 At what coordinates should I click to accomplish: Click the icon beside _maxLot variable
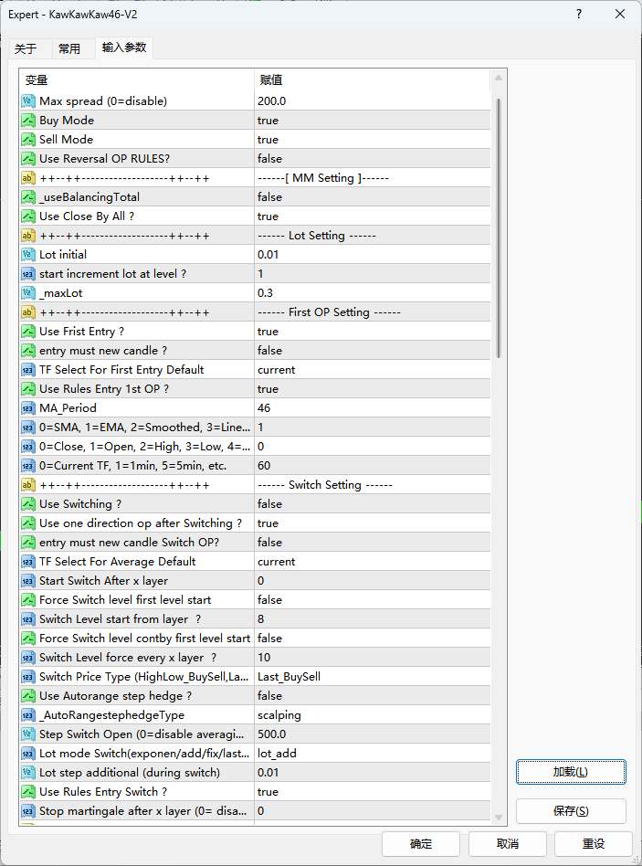28,293
